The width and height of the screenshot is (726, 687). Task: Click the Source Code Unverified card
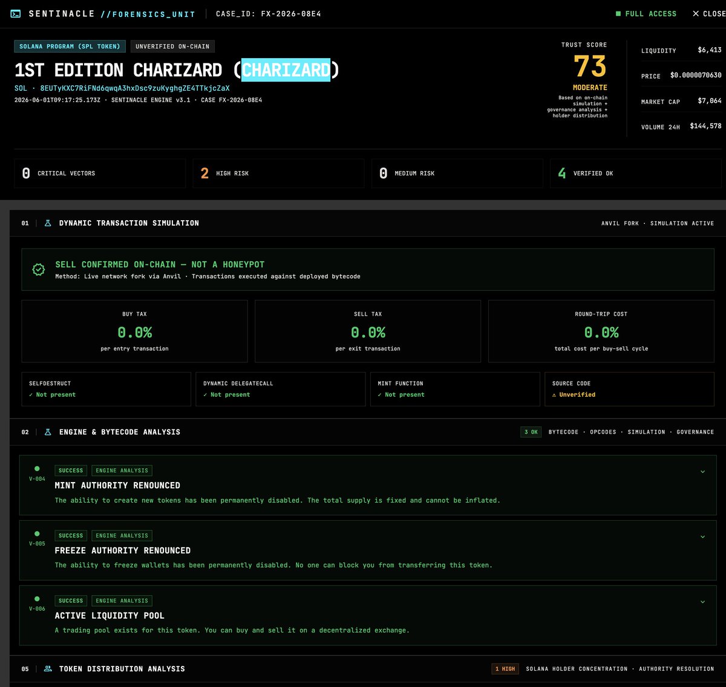pos(630,389)
